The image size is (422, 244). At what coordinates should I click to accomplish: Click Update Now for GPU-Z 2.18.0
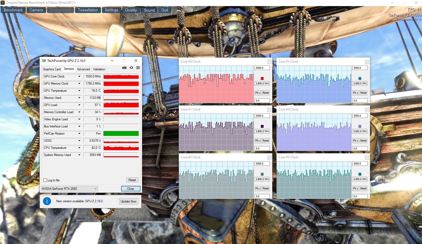[x=129, y=201]
